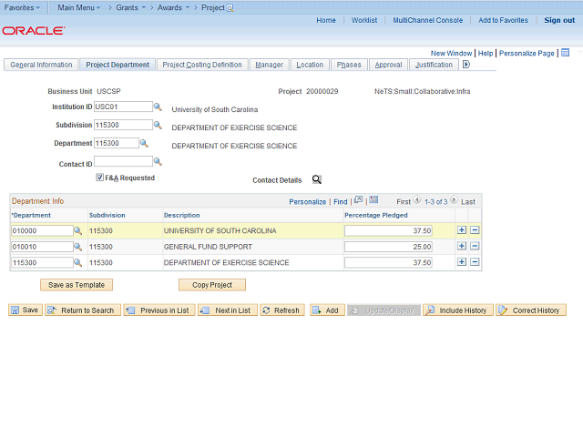Click Find link in Department Info grid
Image resolution: width=583 pixels, height=437 pixels.
coord(340,202)
